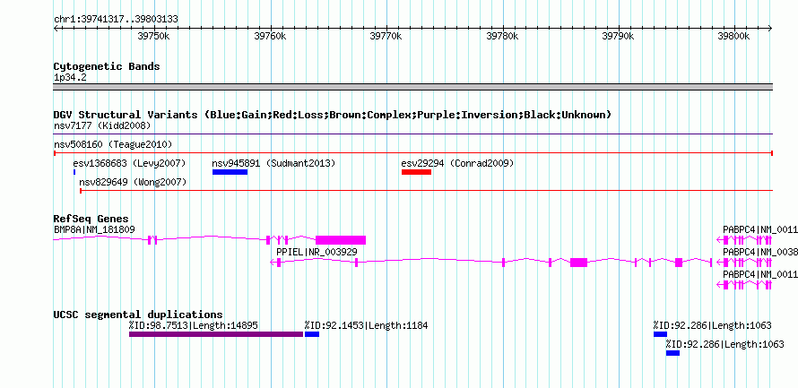The width and height of the screenshot is (798, 388).
Task: Click the upper blue 1063-length duplication bar
Action: point(660,334)
